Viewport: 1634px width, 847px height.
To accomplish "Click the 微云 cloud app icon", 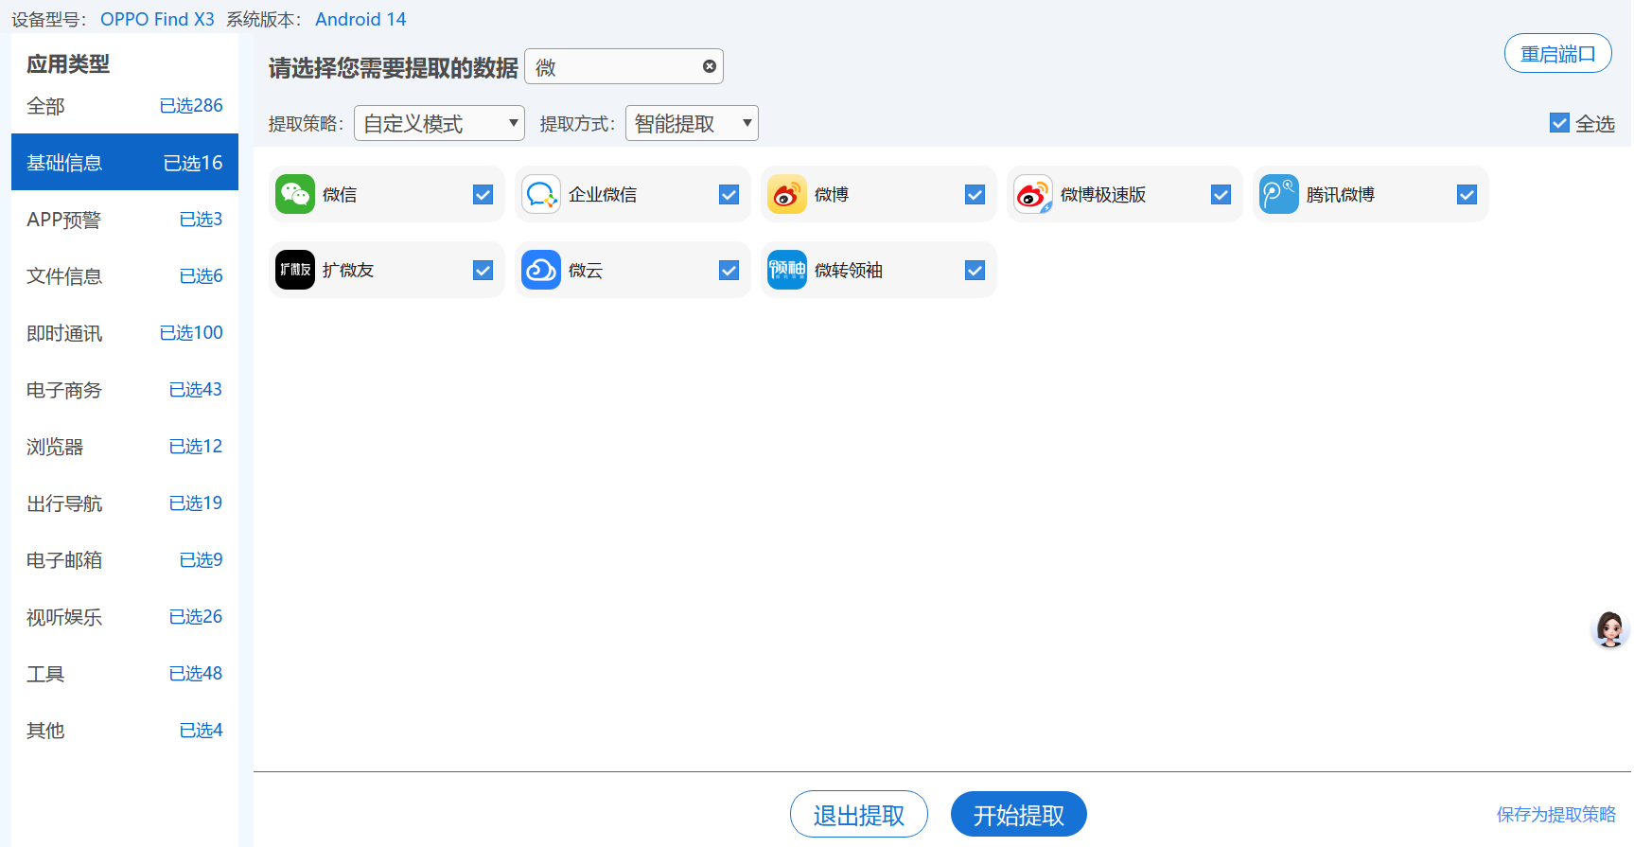I will pyautogui.click(x=540, y=270).
